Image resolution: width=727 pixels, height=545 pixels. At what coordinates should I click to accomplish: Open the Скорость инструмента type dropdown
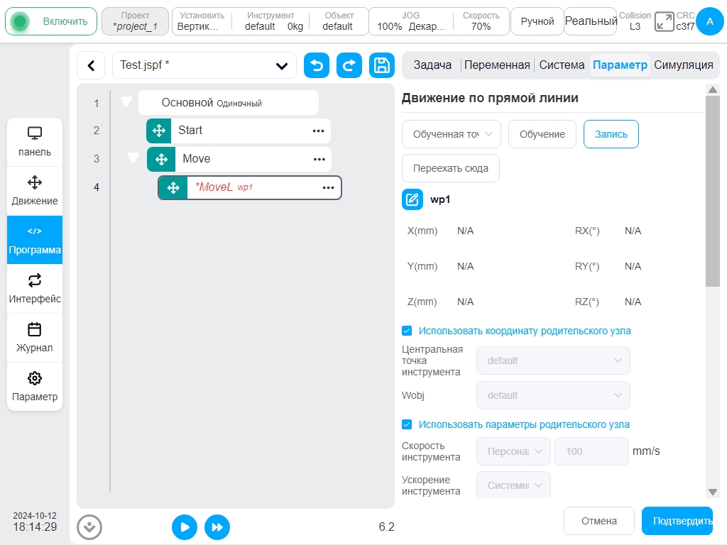[x=514, y=451]
